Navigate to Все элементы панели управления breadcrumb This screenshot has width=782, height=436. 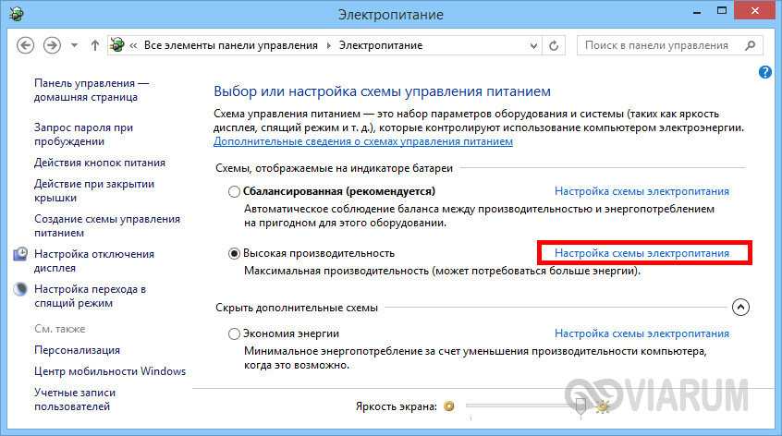230,45
